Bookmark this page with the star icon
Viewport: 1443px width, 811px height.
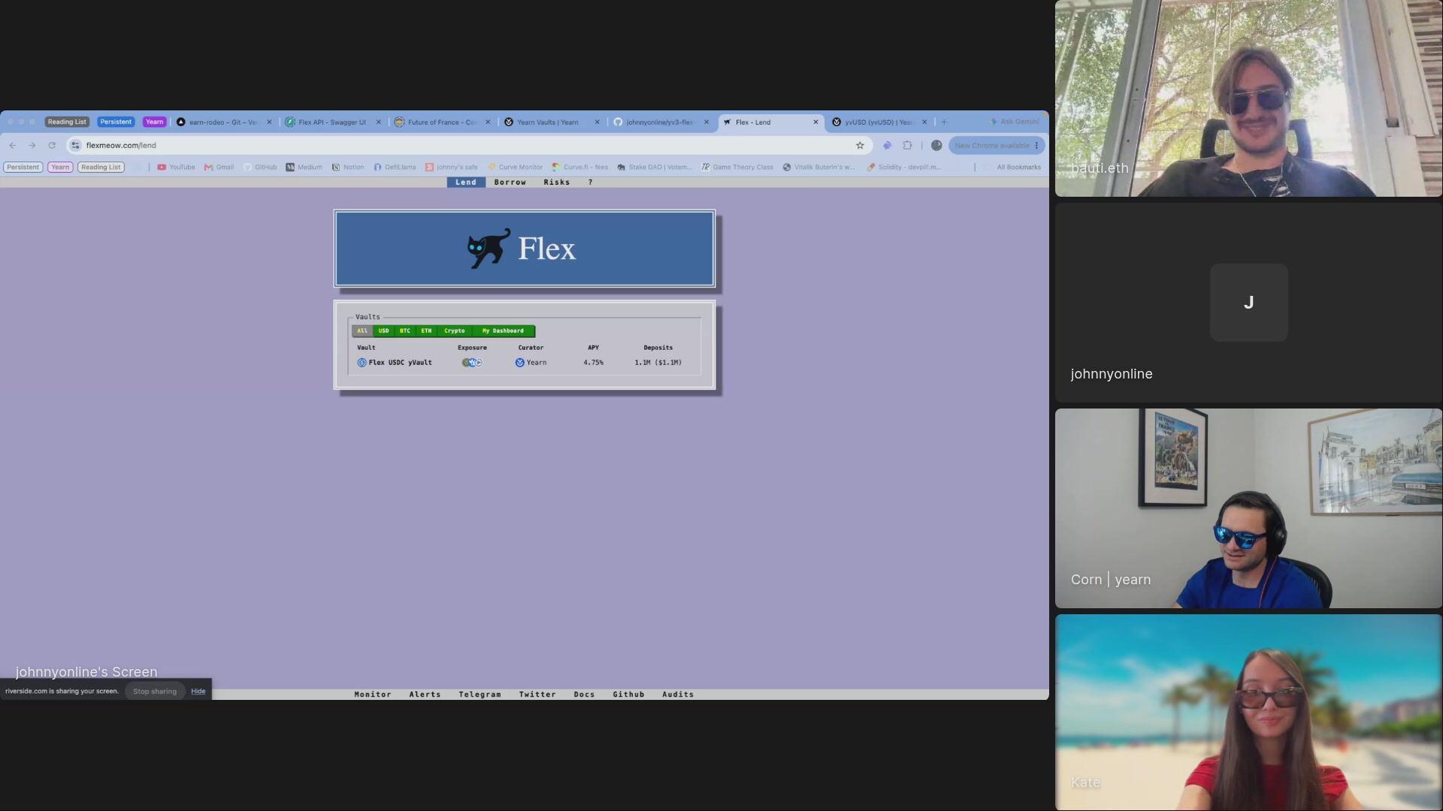coord(861,146)
